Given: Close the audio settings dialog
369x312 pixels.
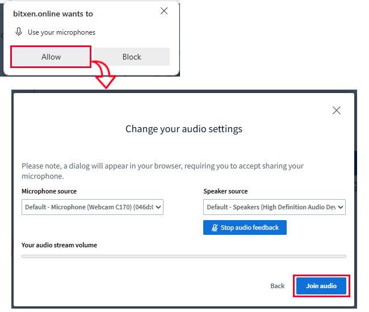Looking at the screenshot, I should point(336,111).
